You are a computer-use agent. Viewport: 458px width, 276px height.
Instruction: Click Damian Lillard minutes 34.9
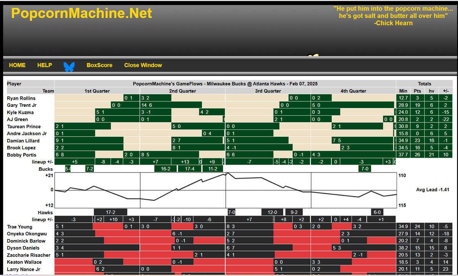pos(403,140)
